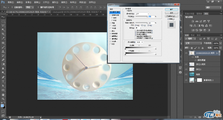Switch to the clock.psd document tab
Screen dimensions: 223x120
[x=76, y=12]
